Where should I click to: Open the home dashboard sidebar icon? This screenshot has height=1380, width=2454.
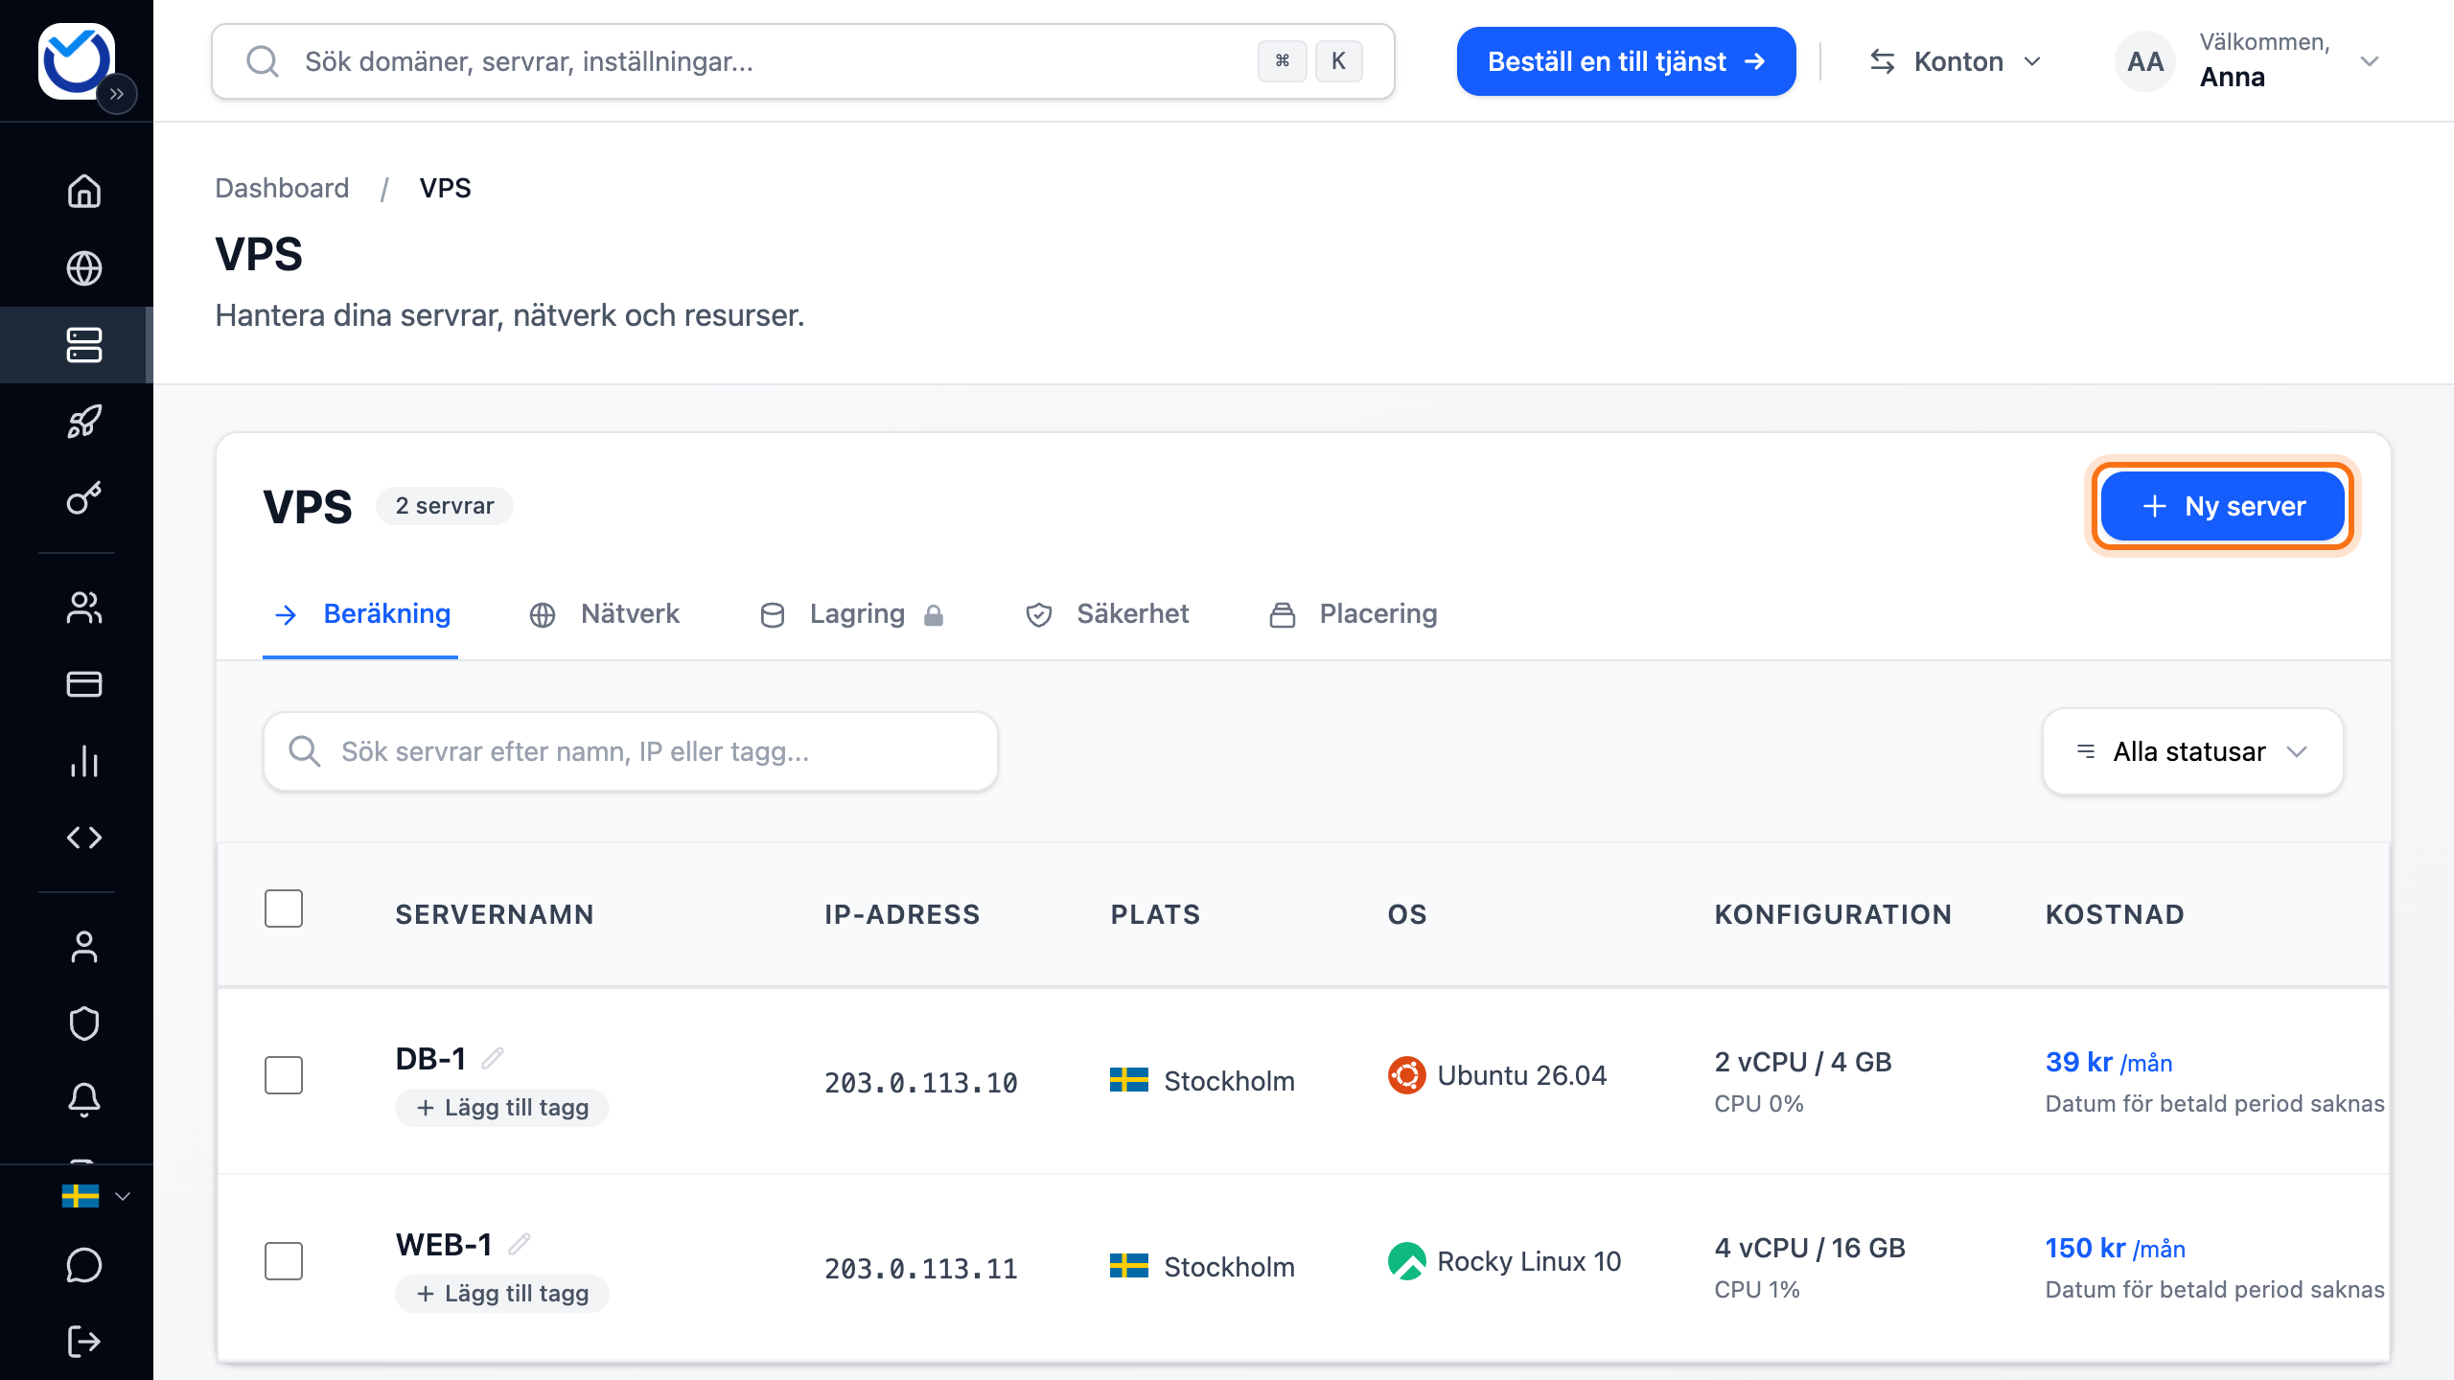[x=84, y=191]
